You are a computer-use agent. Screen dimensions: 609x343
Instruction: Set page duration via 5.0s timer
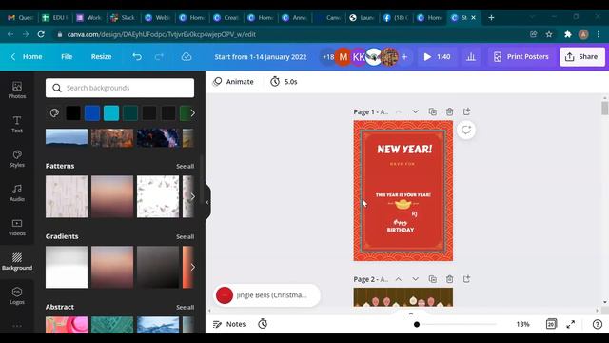click(x=284, y=82)
